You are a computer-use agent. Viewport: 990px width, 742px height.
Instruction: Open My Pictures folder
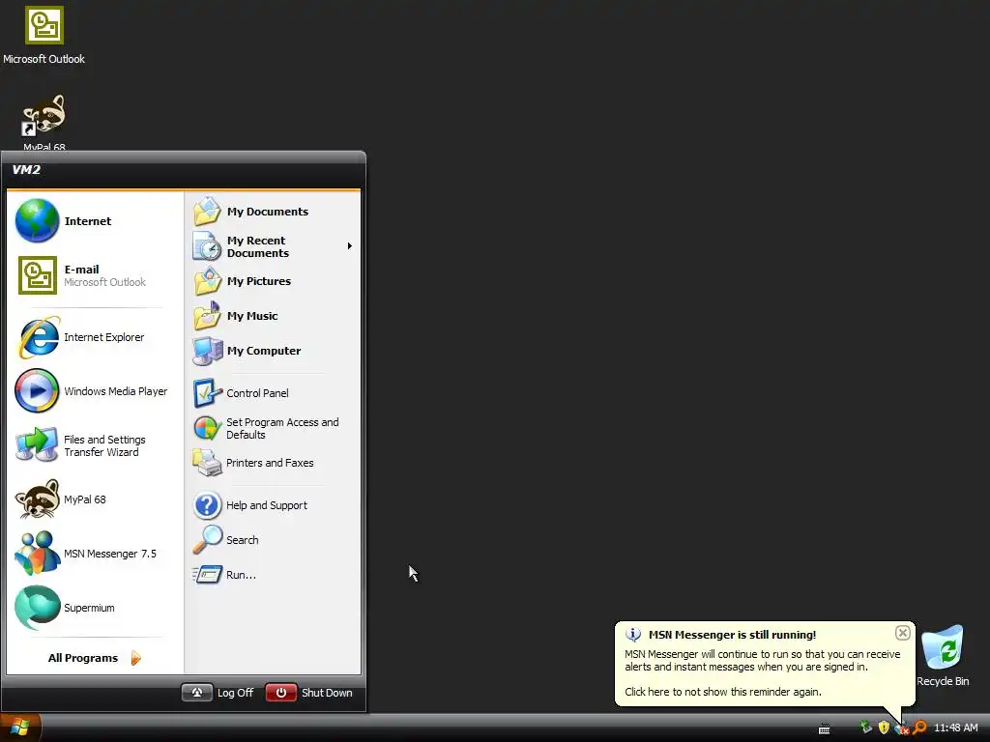[272, 281]
